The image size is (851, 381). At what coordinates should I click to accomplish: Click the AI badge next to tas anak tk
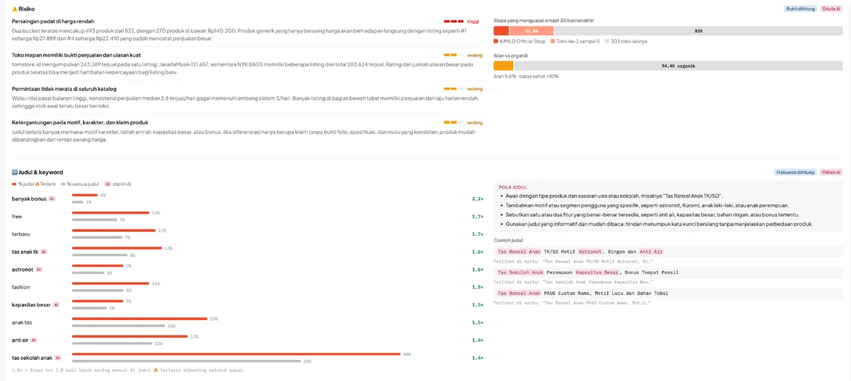(x=44, y=252)
